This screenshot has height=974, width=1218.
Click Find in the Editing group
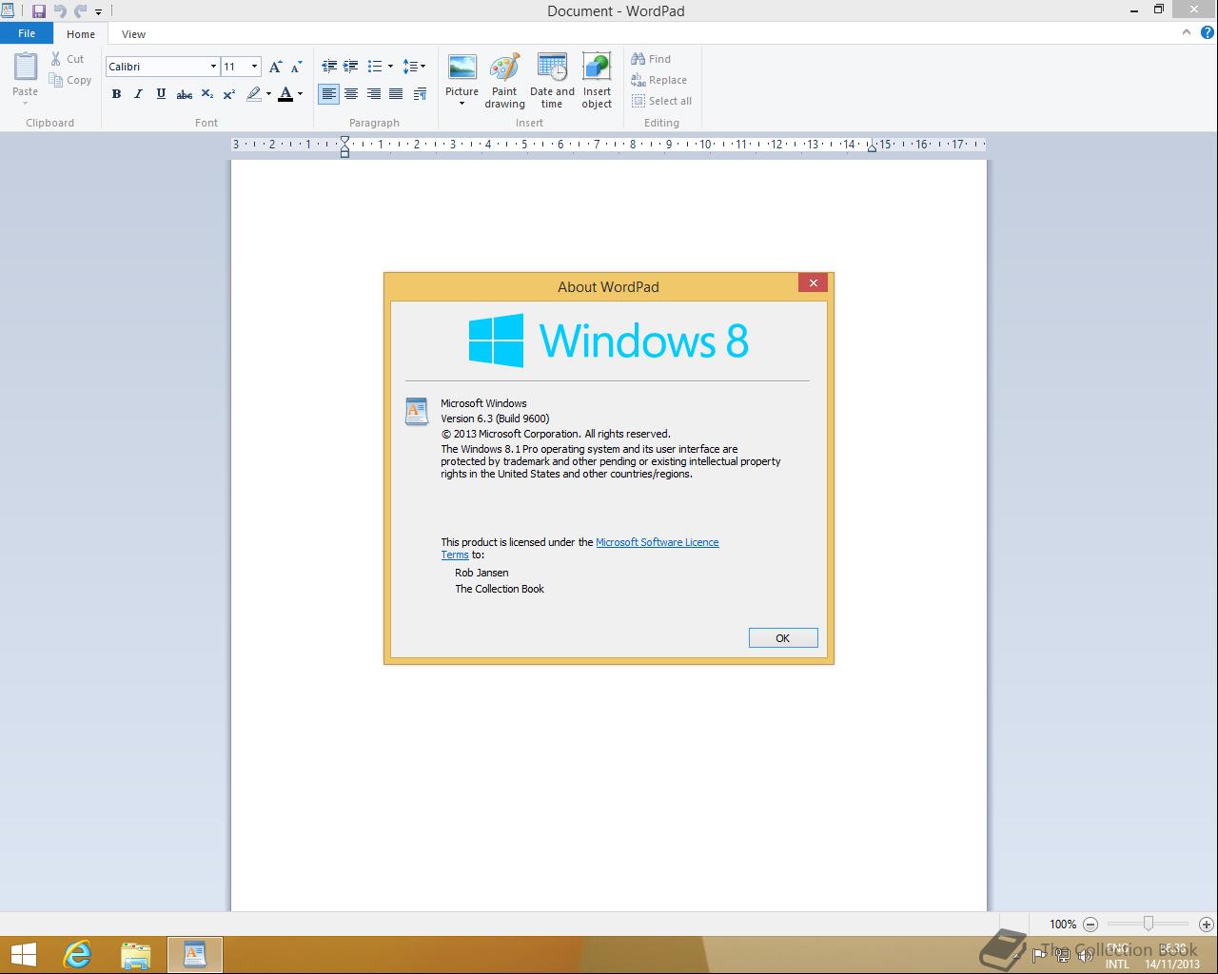(651, 59)
